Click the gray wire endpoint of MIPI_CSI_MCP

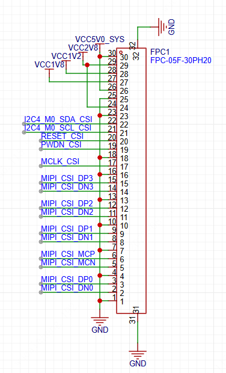41,259
